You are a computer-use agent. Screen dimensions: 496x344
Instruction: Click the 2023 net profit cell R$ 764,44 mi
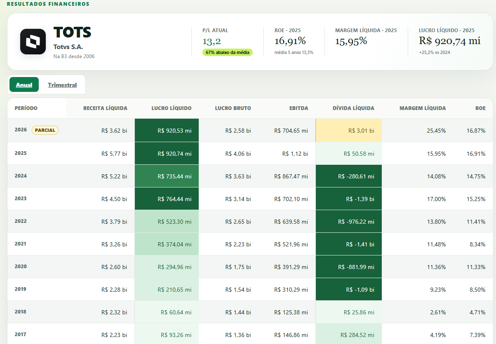[167, 199]
